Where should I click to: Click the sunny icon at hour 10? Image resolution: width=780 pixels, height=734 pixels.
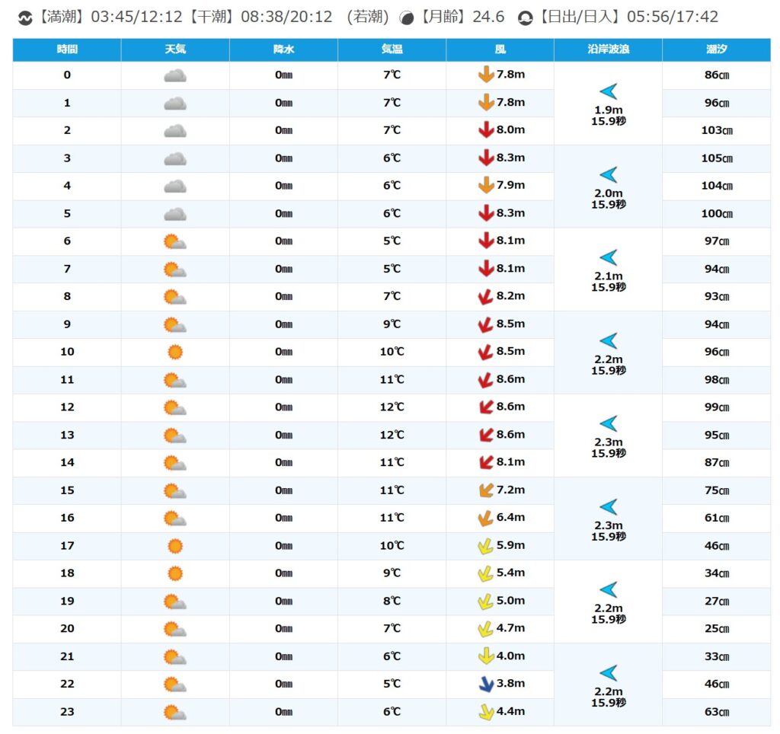(175, 352)
